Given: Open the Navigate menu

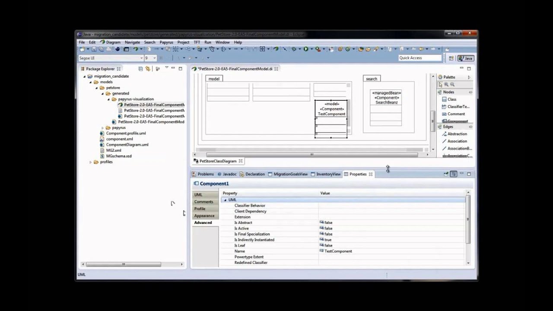Looking at the screenshot, I should [x=132, y=42].
